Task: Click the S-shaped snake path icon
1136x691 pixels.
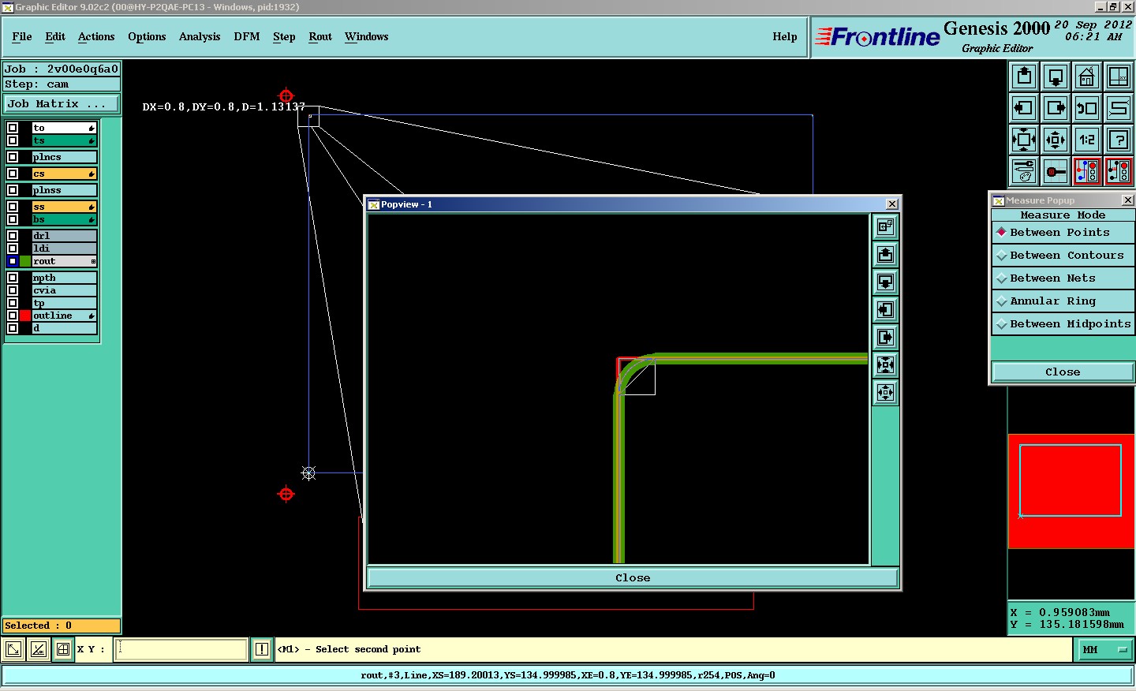Action: [1119, 108]
